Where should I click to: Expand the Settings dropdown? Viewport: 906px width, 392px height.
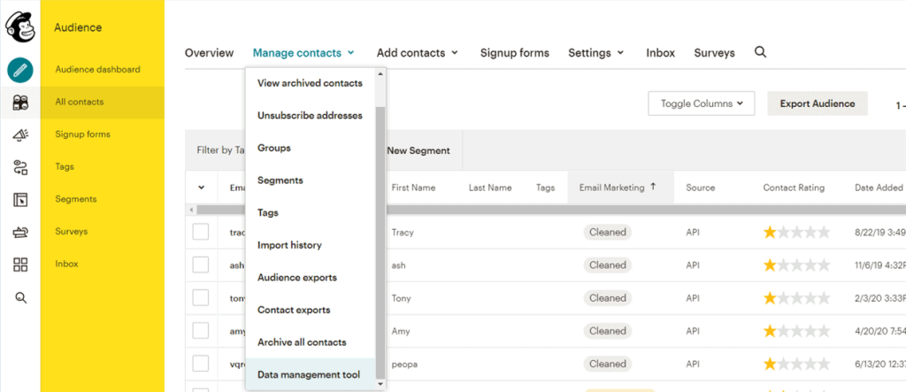595,52
